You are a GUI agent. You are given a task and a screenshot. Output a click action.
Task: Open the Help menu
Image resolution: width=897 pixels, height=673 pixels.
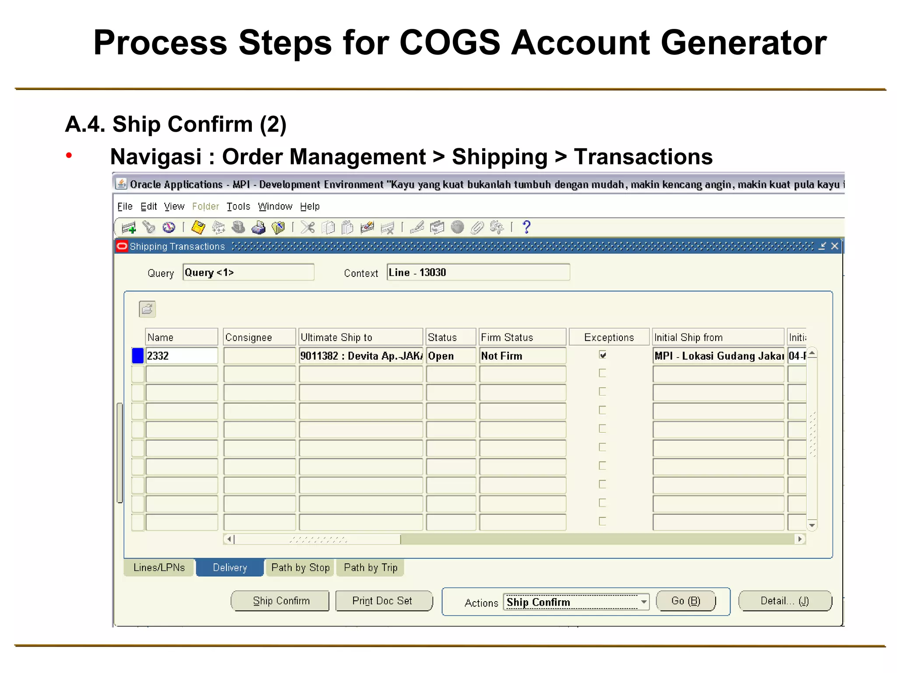point(310,206)
